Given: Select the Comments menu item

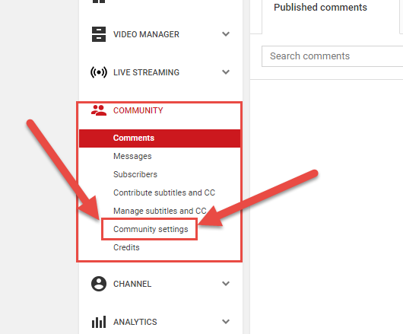Looking at the screenshot, I should tap(160, 138).
